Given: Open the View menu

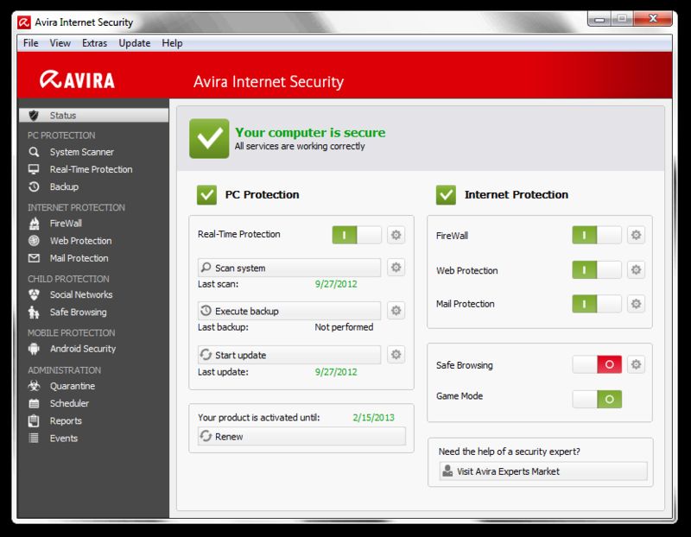Looking at the screenshot, I should [60, 43].
